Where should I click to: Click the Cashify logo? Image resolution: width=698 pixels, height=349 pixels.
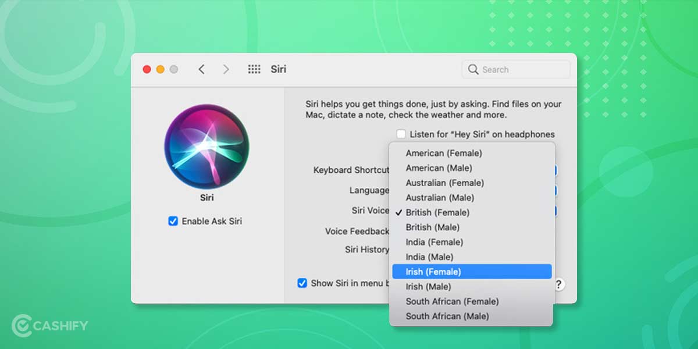click(49, 326)
